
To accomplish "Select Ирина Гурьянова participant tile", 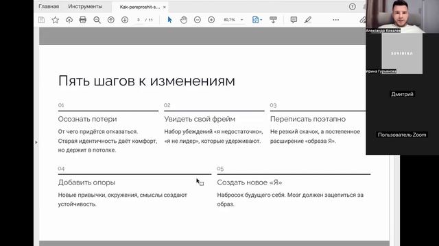I will (403, 53).
